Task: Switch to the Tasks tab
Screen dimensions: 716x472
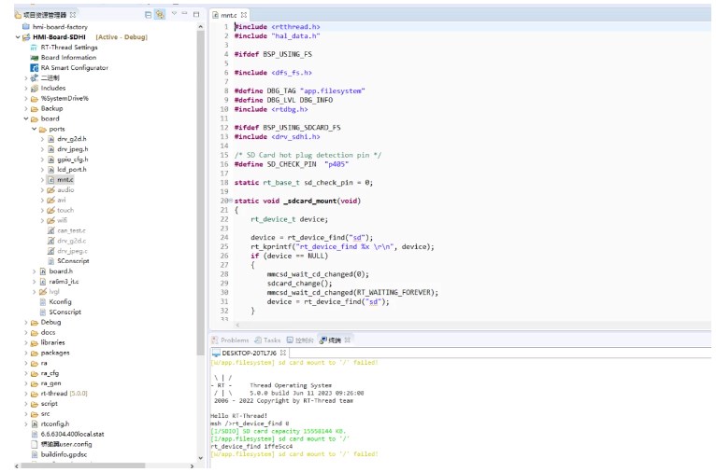Action: click(271, 340)
